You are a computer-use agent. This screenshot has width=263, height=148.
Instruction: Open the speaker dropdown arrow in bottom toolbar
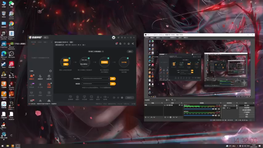(x=108, y=97)
